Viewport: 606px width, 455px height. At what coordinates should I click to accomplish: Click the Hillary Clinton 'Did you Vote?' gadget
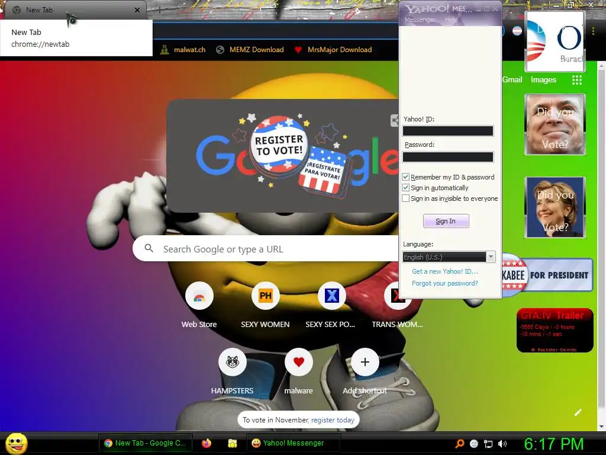pyautogui.click(x=555, y=207)
